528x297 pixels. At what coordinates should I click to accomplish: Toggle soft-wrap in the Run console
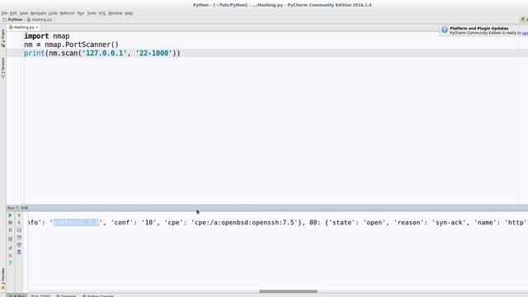(x=19, y=230)
